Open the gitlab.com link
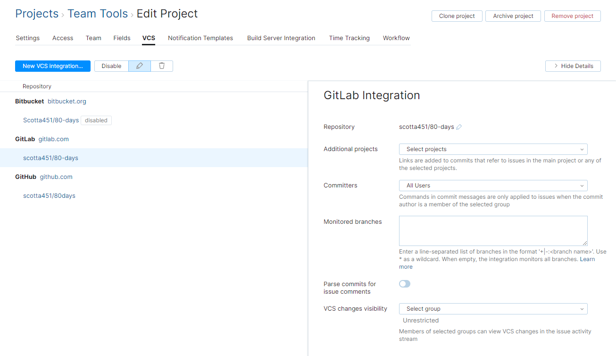The height and width of the screenshot is (356, 616). (x=53, y=139)
